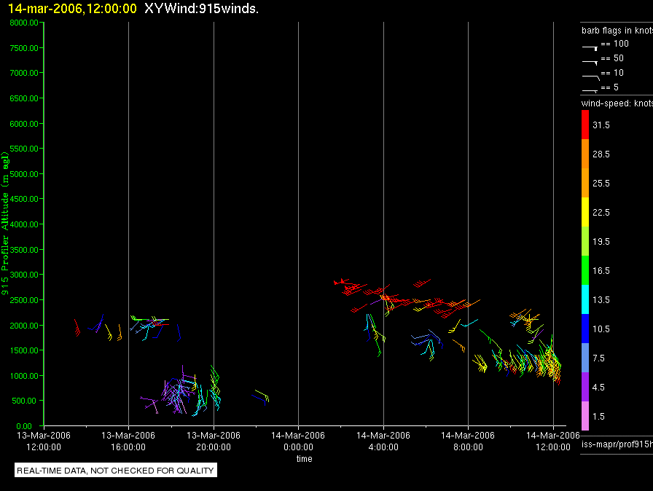Click the 7500.00 altitude tick label
Image resolution: width=653 pixels, height=491 pixels.
pos(24,48)
